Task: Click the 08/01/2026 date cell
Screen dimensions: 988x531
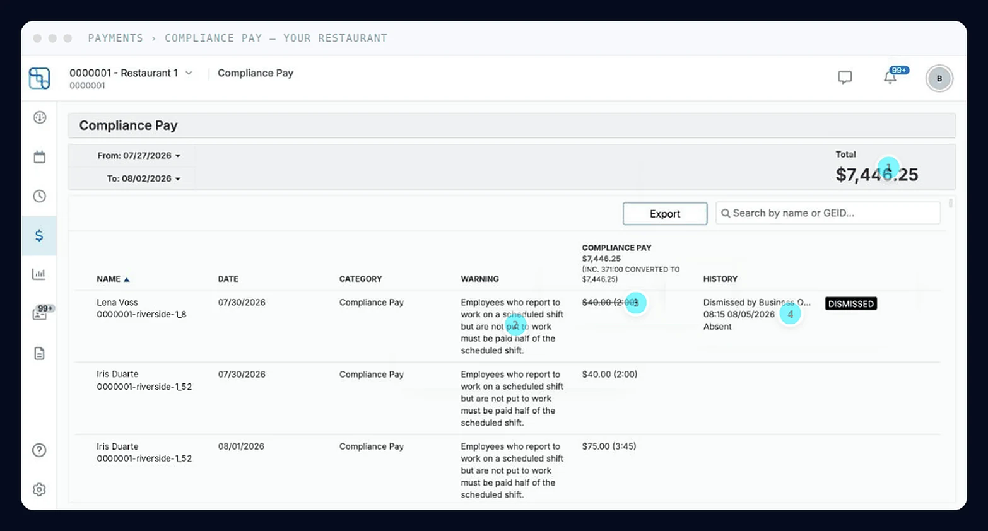Action: click(241, 446)
